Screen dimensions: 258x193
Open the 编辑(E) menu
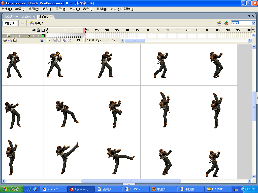click(20, 9)
